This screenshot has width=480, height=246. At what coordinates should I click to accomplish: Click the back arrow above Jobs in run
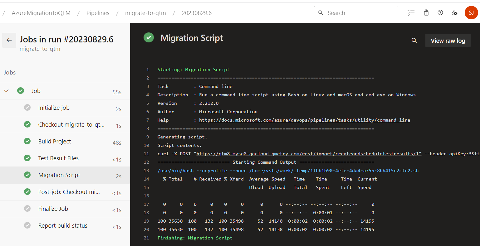point(9,40)
